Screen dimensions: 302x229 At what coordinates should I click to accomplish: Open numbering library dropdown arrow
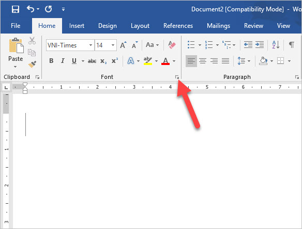click(x=217, y=45)
